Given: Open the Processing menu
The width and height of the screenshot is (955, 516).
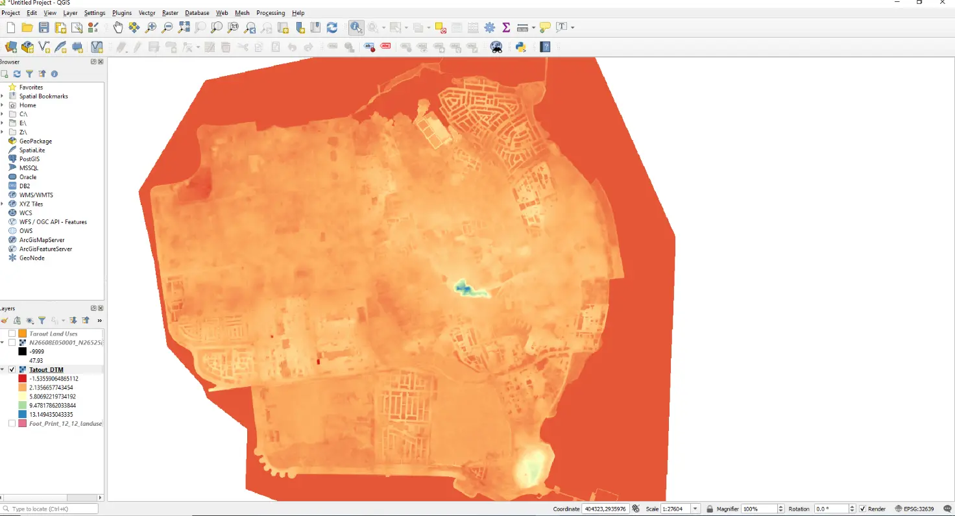Looking at the screenshot, I should point(271,13).
